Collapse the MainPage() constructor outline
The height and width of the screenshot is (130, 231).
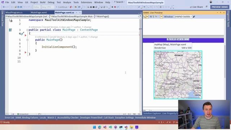click(27, 40)
